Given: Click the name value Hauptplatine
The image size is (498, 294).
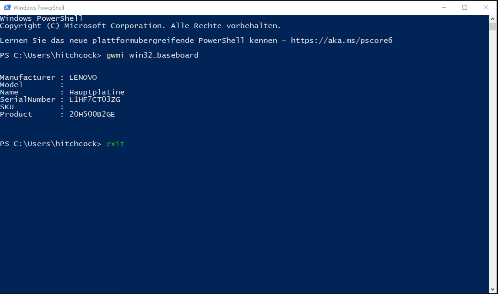Looking at the screenshot, I should pyautogui.click(x=97, y=92).
